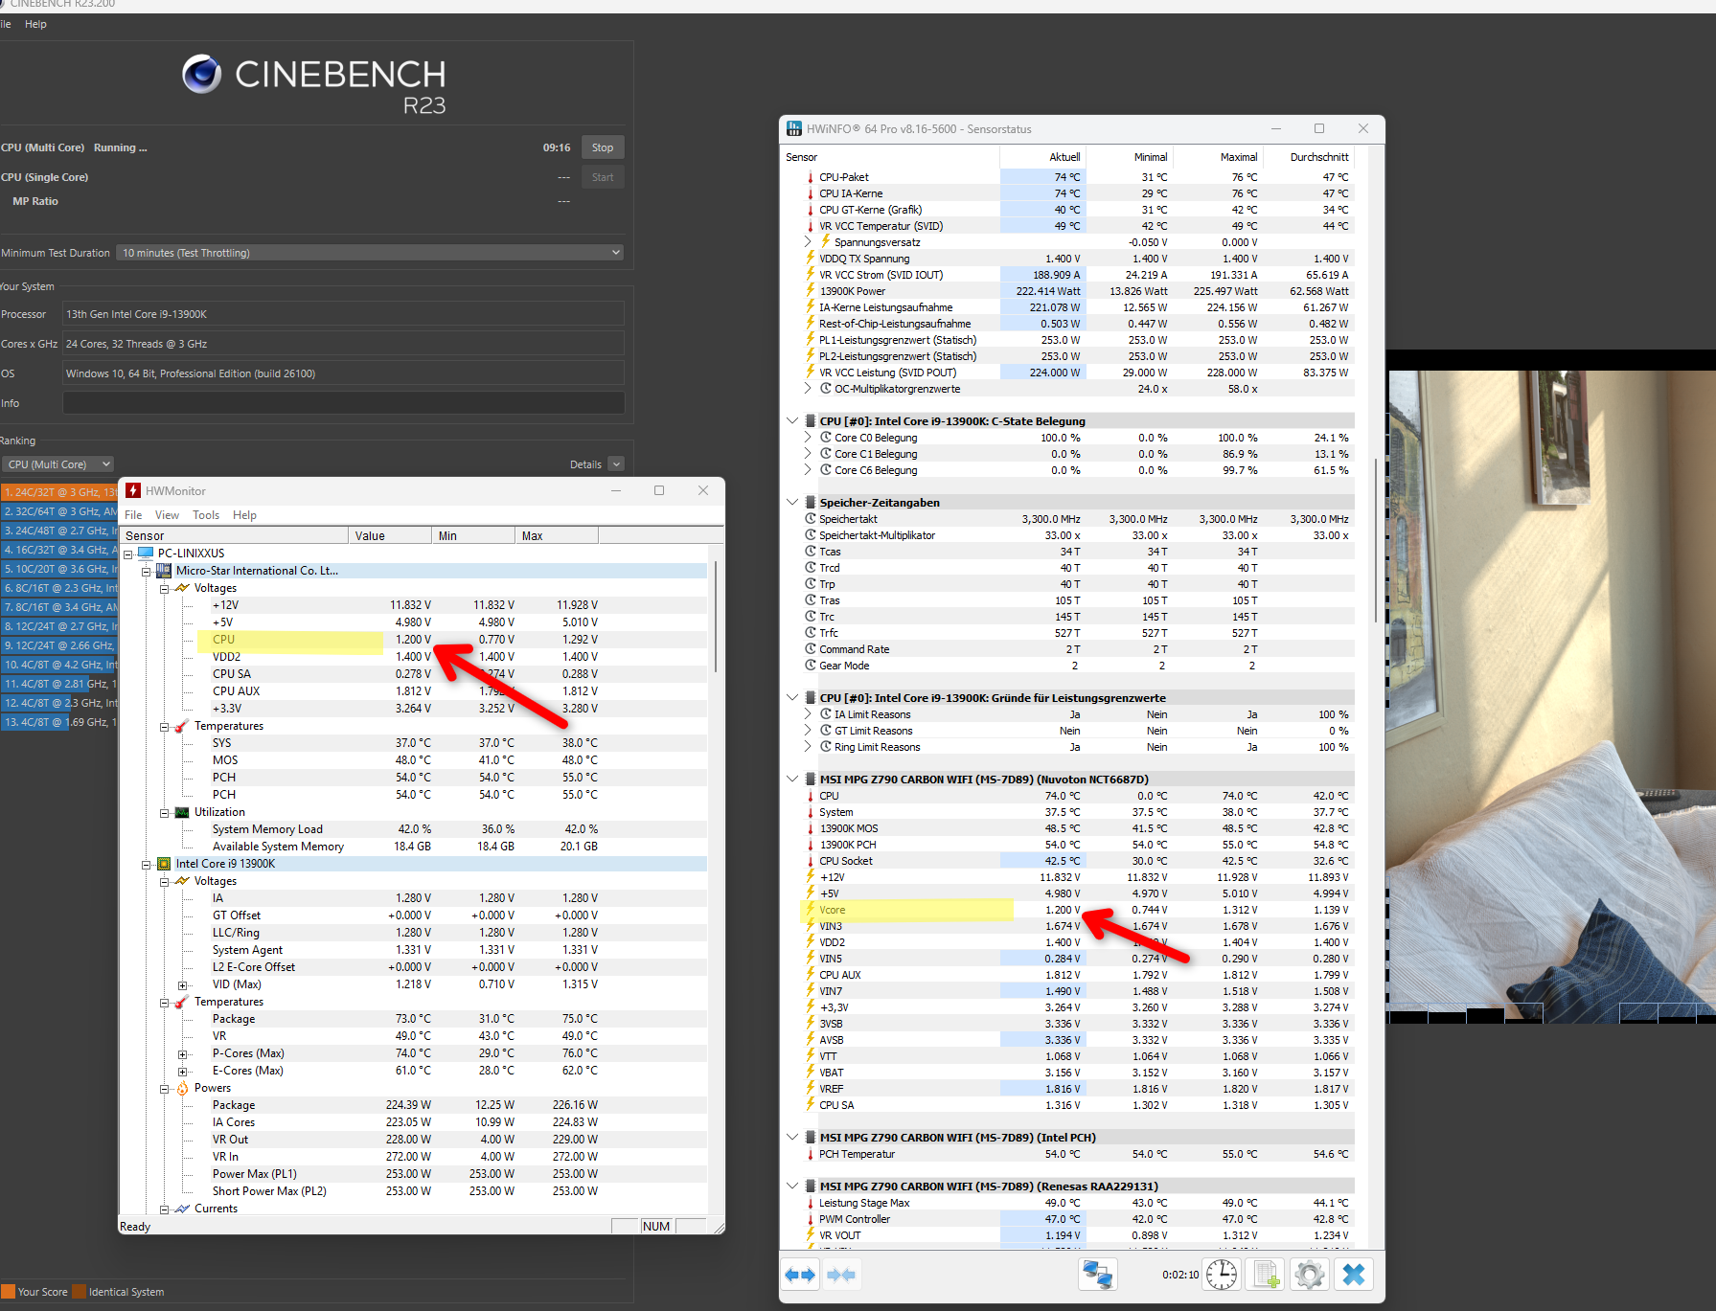Collapse Gründe für Leistungsgrenzwerte section
This screenshot has width=1716, height=1311.
click(792, 697)
